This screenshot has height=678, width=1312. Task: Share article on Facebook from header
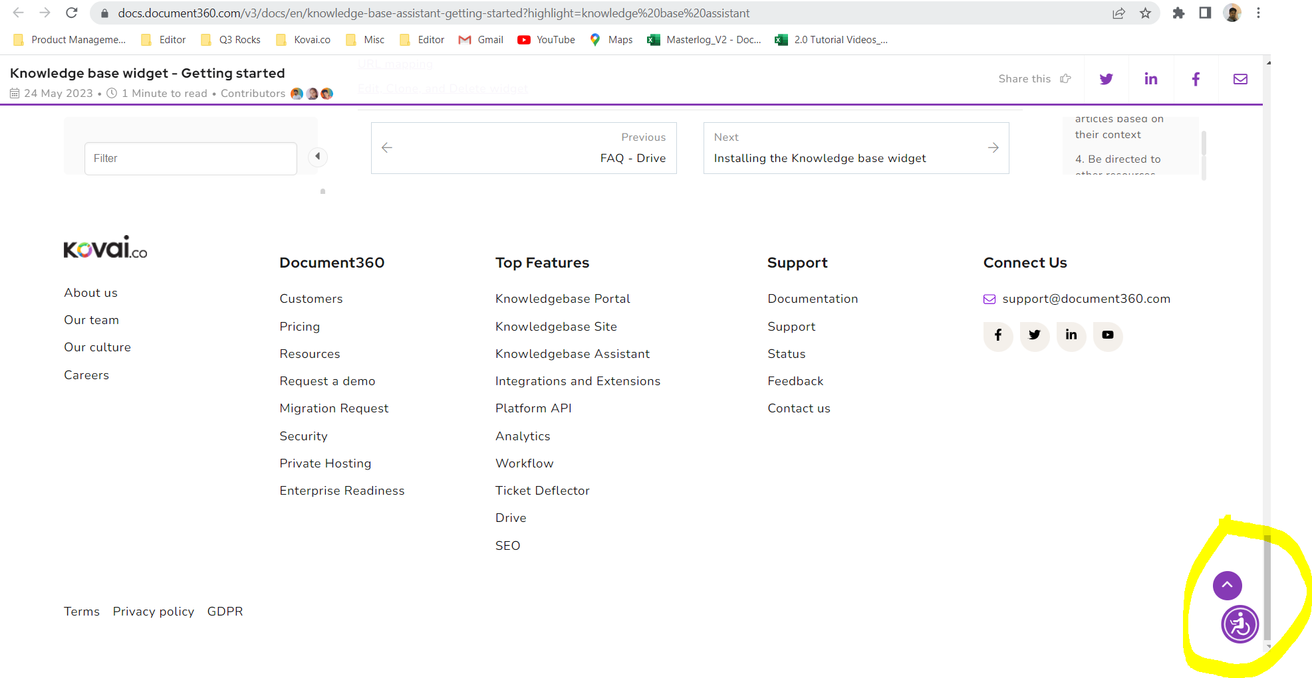(x=1195, y=79)
